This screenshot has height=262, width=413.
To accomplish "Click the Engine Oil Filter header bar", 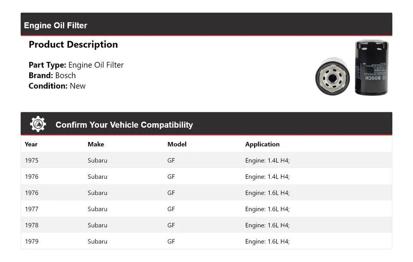I will 206,25.
